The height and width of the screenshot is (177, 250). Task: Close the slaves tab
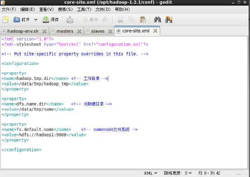click(110, 32)
